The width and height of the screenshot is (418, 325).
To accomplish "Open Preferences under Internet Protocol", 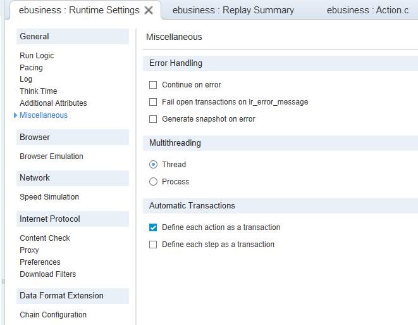I will [x=40, y=262].
